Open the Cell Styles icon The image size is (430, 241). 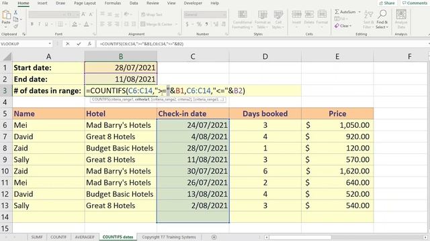click(x=278, y=14)
